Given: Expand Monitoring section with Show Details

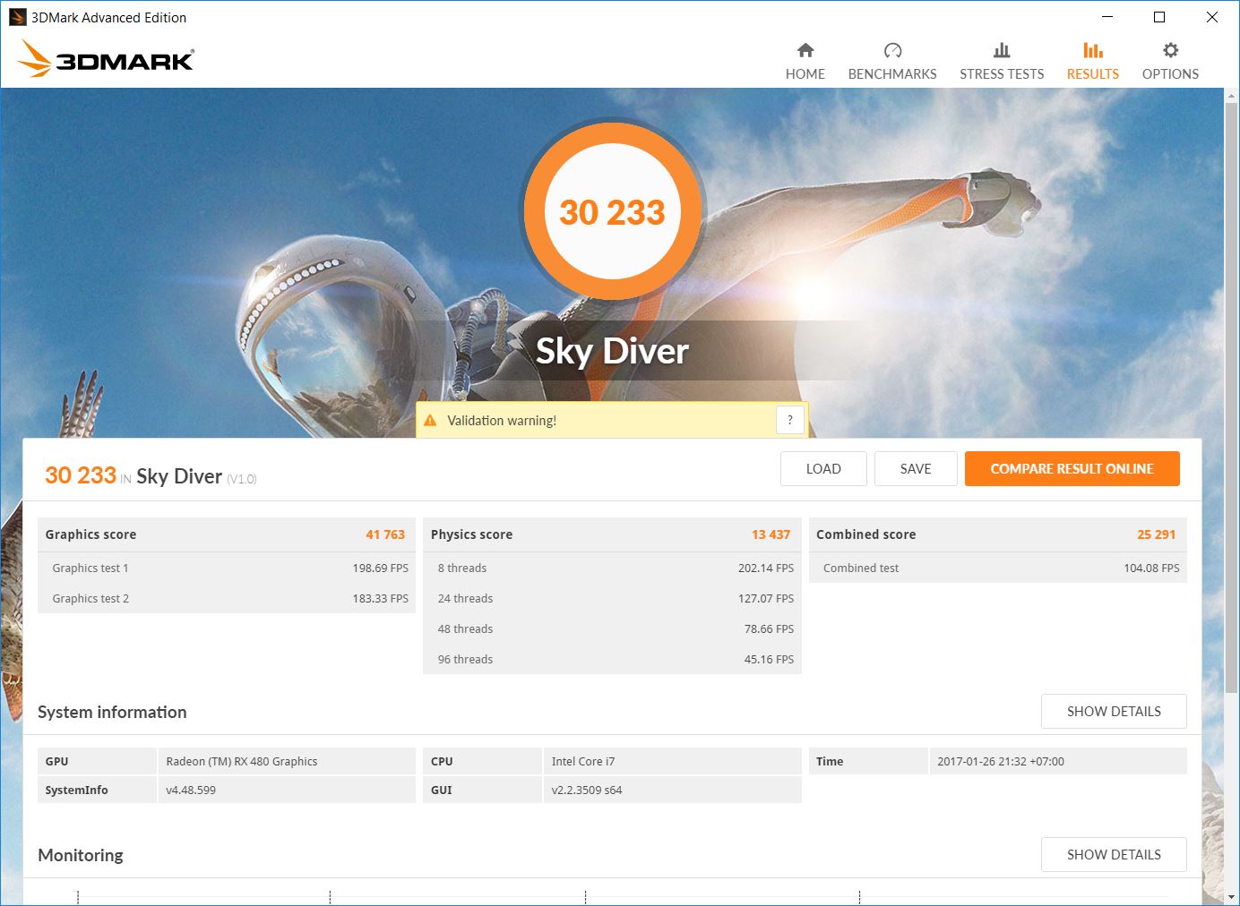Looking at the screenshot, I should [x=1114, y=855].
